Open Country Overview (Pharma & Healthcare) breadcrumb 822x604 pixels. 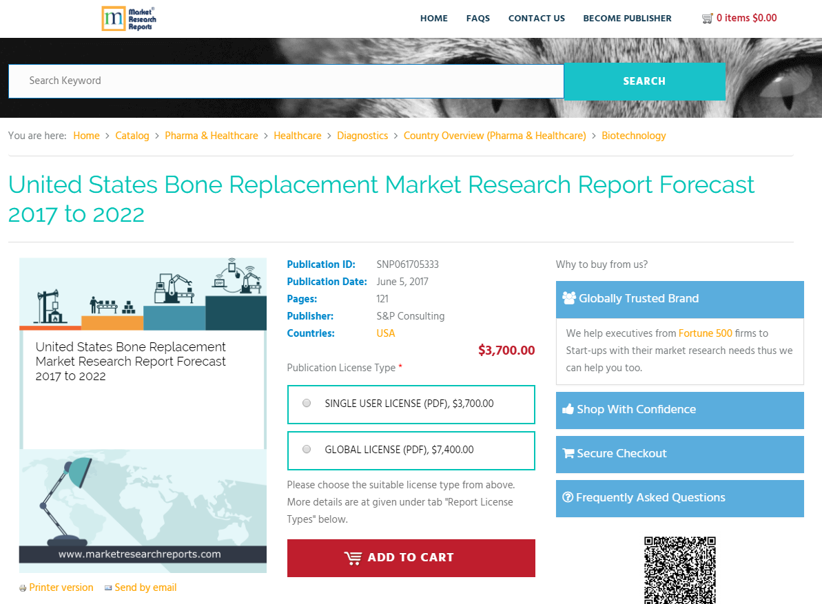click(x=494, y=136)
